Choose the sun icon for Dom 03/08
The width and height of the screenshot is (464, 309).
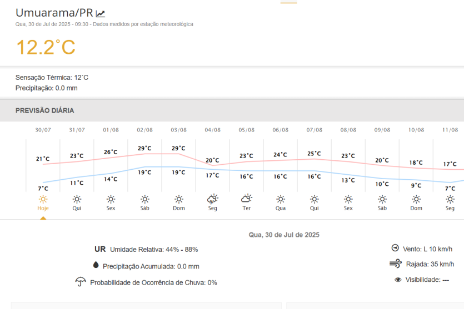tap(178, 199)
